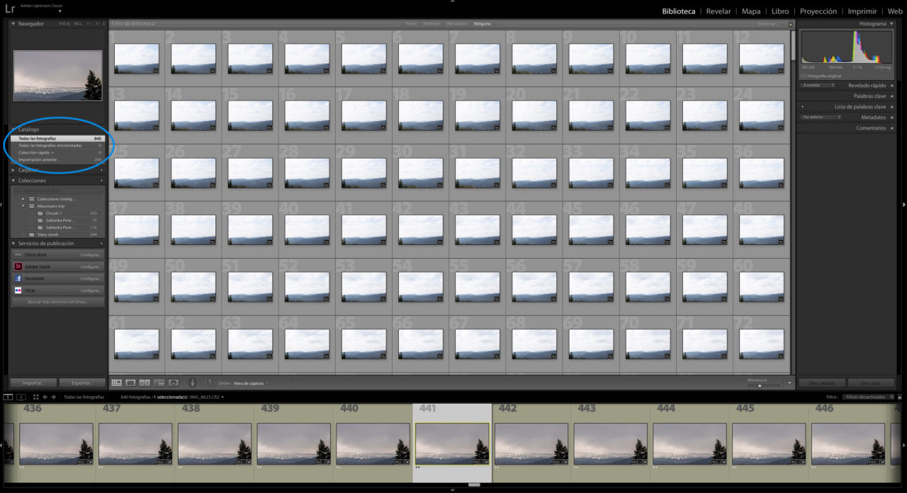Select photo 442 in the filmstrip

point(530,444)
